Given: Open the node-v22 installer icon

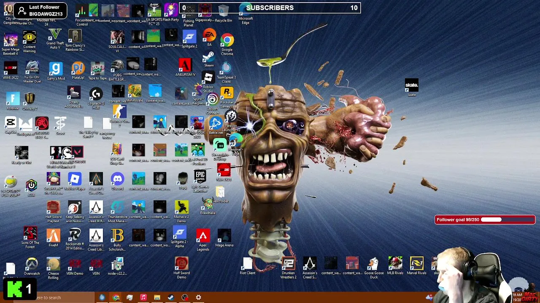Looking at the screenshot, I should point(117,267).
